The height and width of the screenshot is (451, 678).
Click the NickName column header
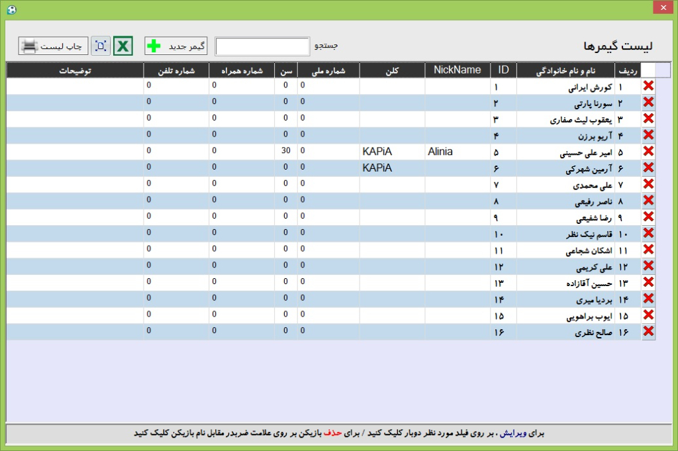pos(458,70)
